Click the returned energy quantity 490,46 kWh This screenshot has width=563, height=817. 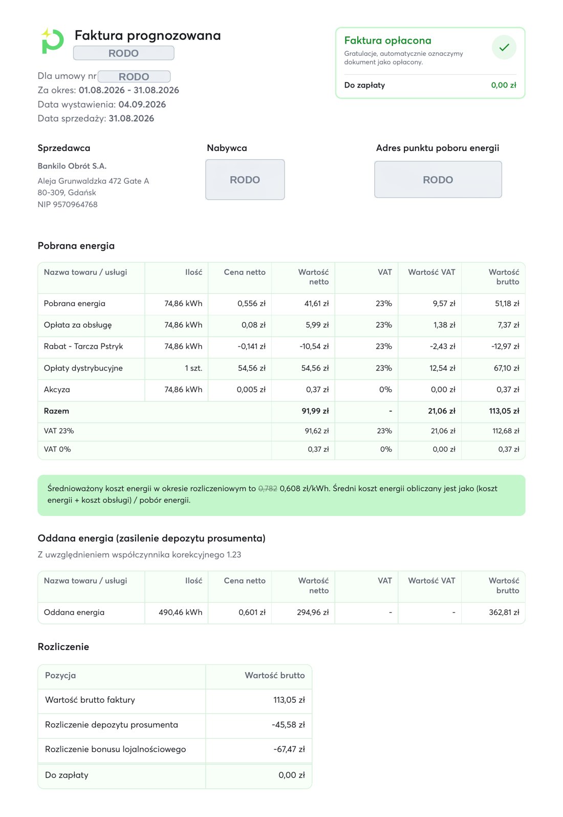pyautogui.click(x=181, y=612)
